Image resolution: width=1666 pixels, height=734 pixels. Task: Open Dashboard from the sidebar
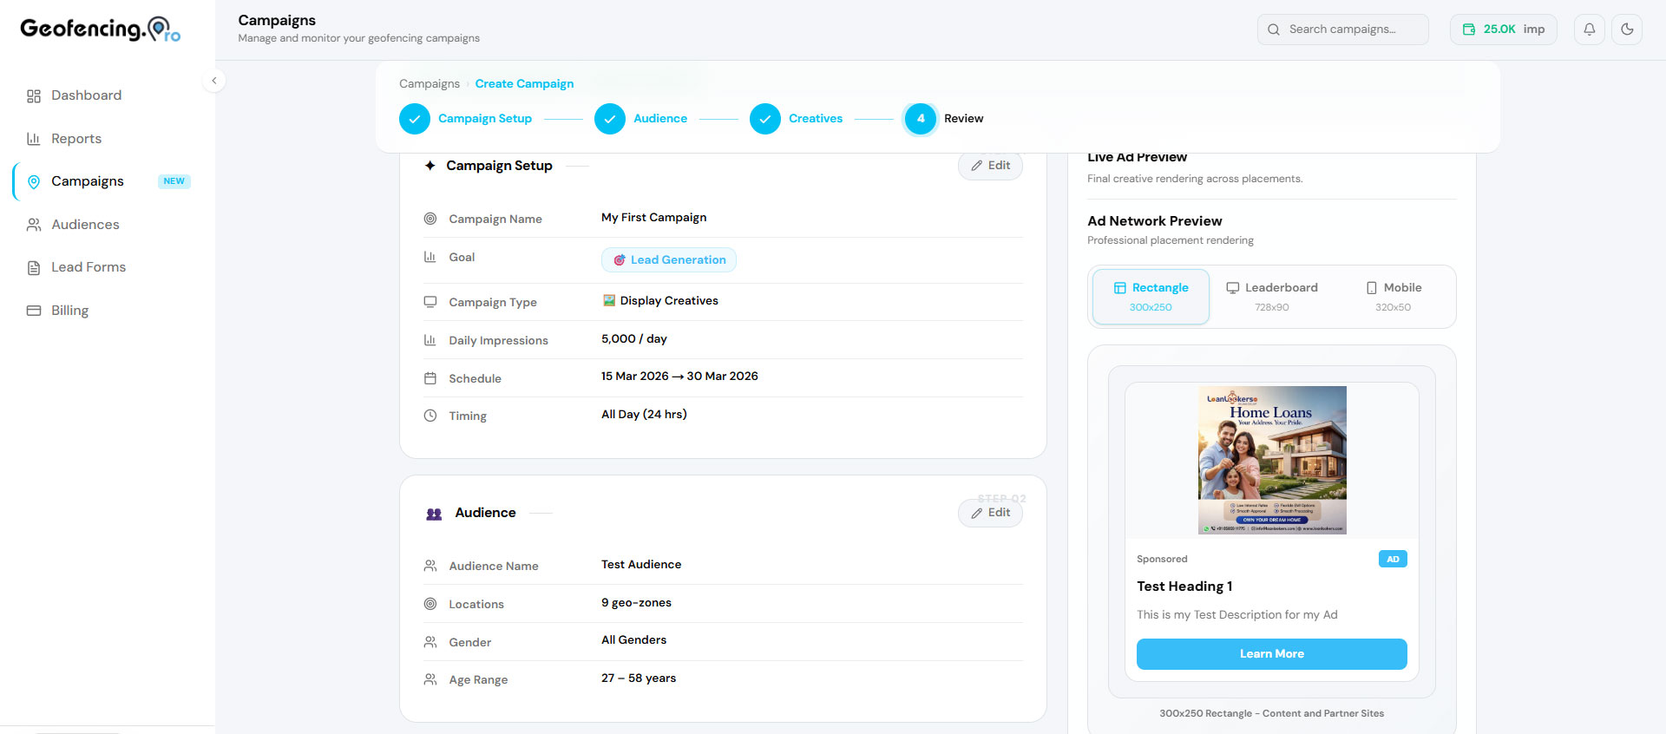tap(86, 95)
